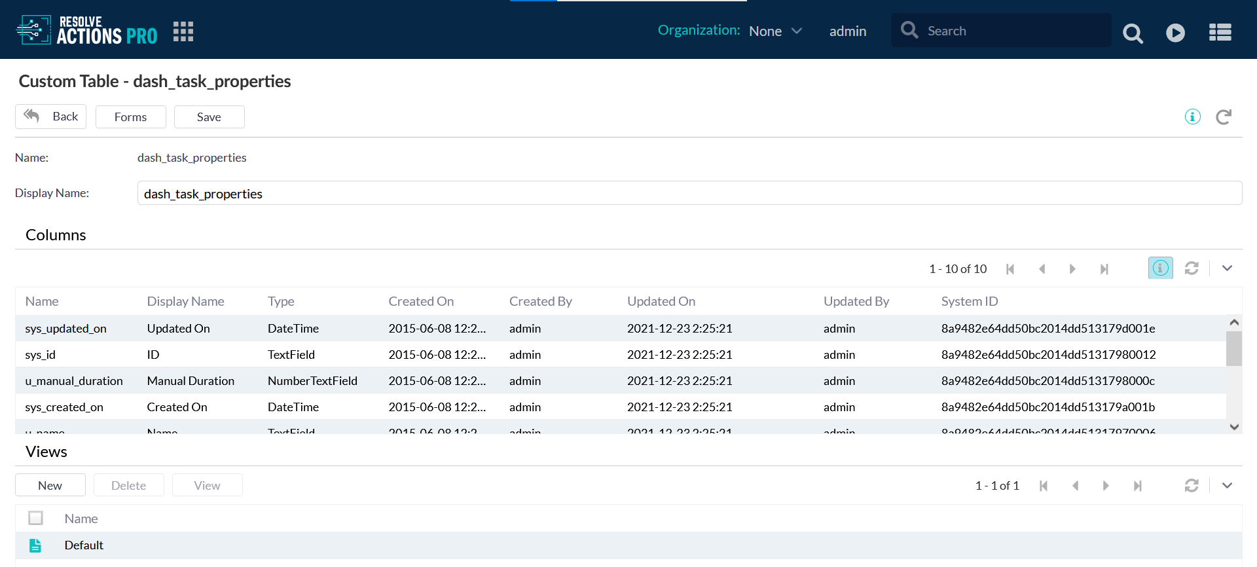Image resolution: width=1257 pixels, height=567 pixels.
Task: Click the info icon beside page refresh
Action: (x=1192, y=117)
